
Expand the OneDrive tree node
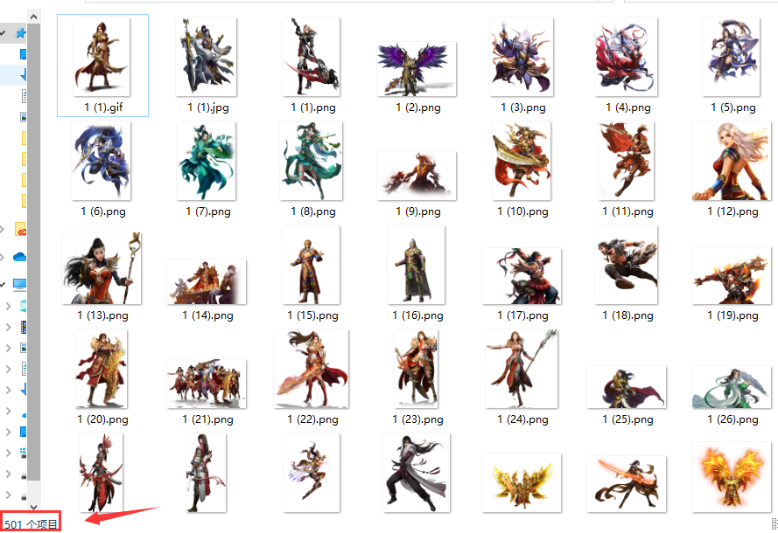click(x=3, y=257)
